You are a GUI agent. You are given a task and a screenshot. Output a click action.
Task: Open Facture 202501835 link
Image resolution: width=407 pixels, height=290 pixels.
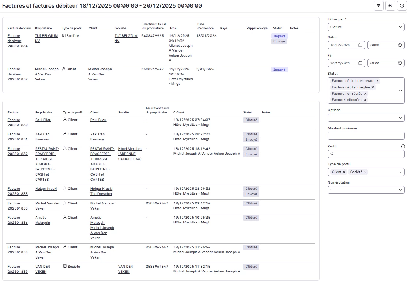18,206
